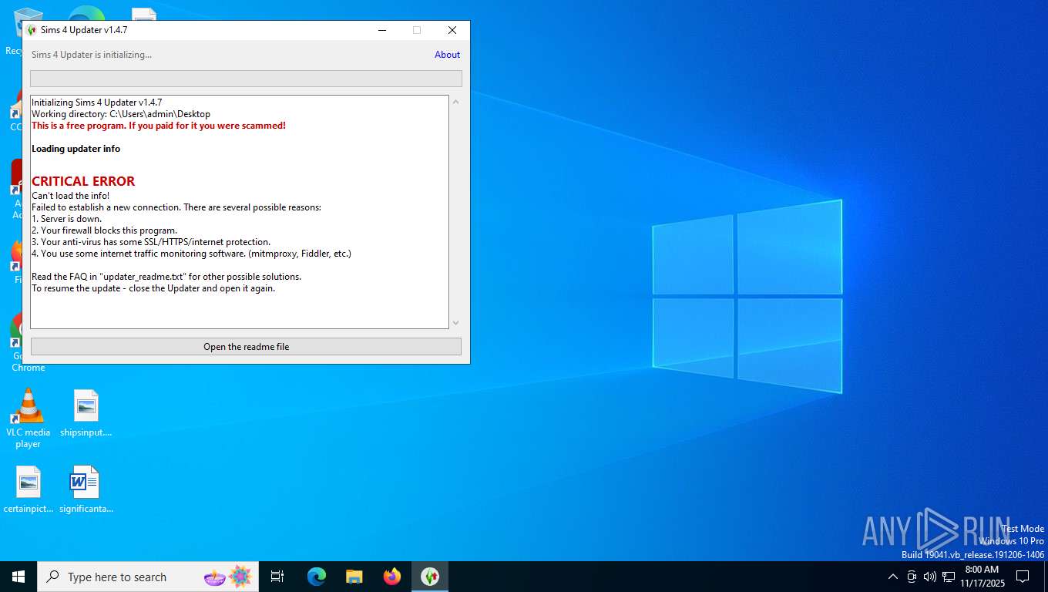Click the 'Working directory' log line
The height and width of the screenshot is (592, 1048).
coord(121,114)
